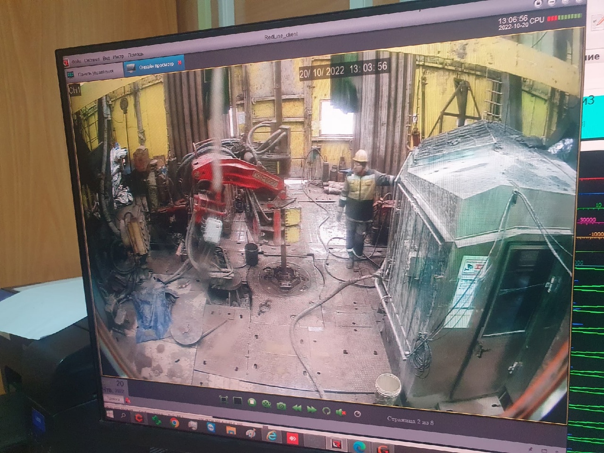Open the Помощь menu
The height and width of the screenshot is (453, 604).
point(136,55)
